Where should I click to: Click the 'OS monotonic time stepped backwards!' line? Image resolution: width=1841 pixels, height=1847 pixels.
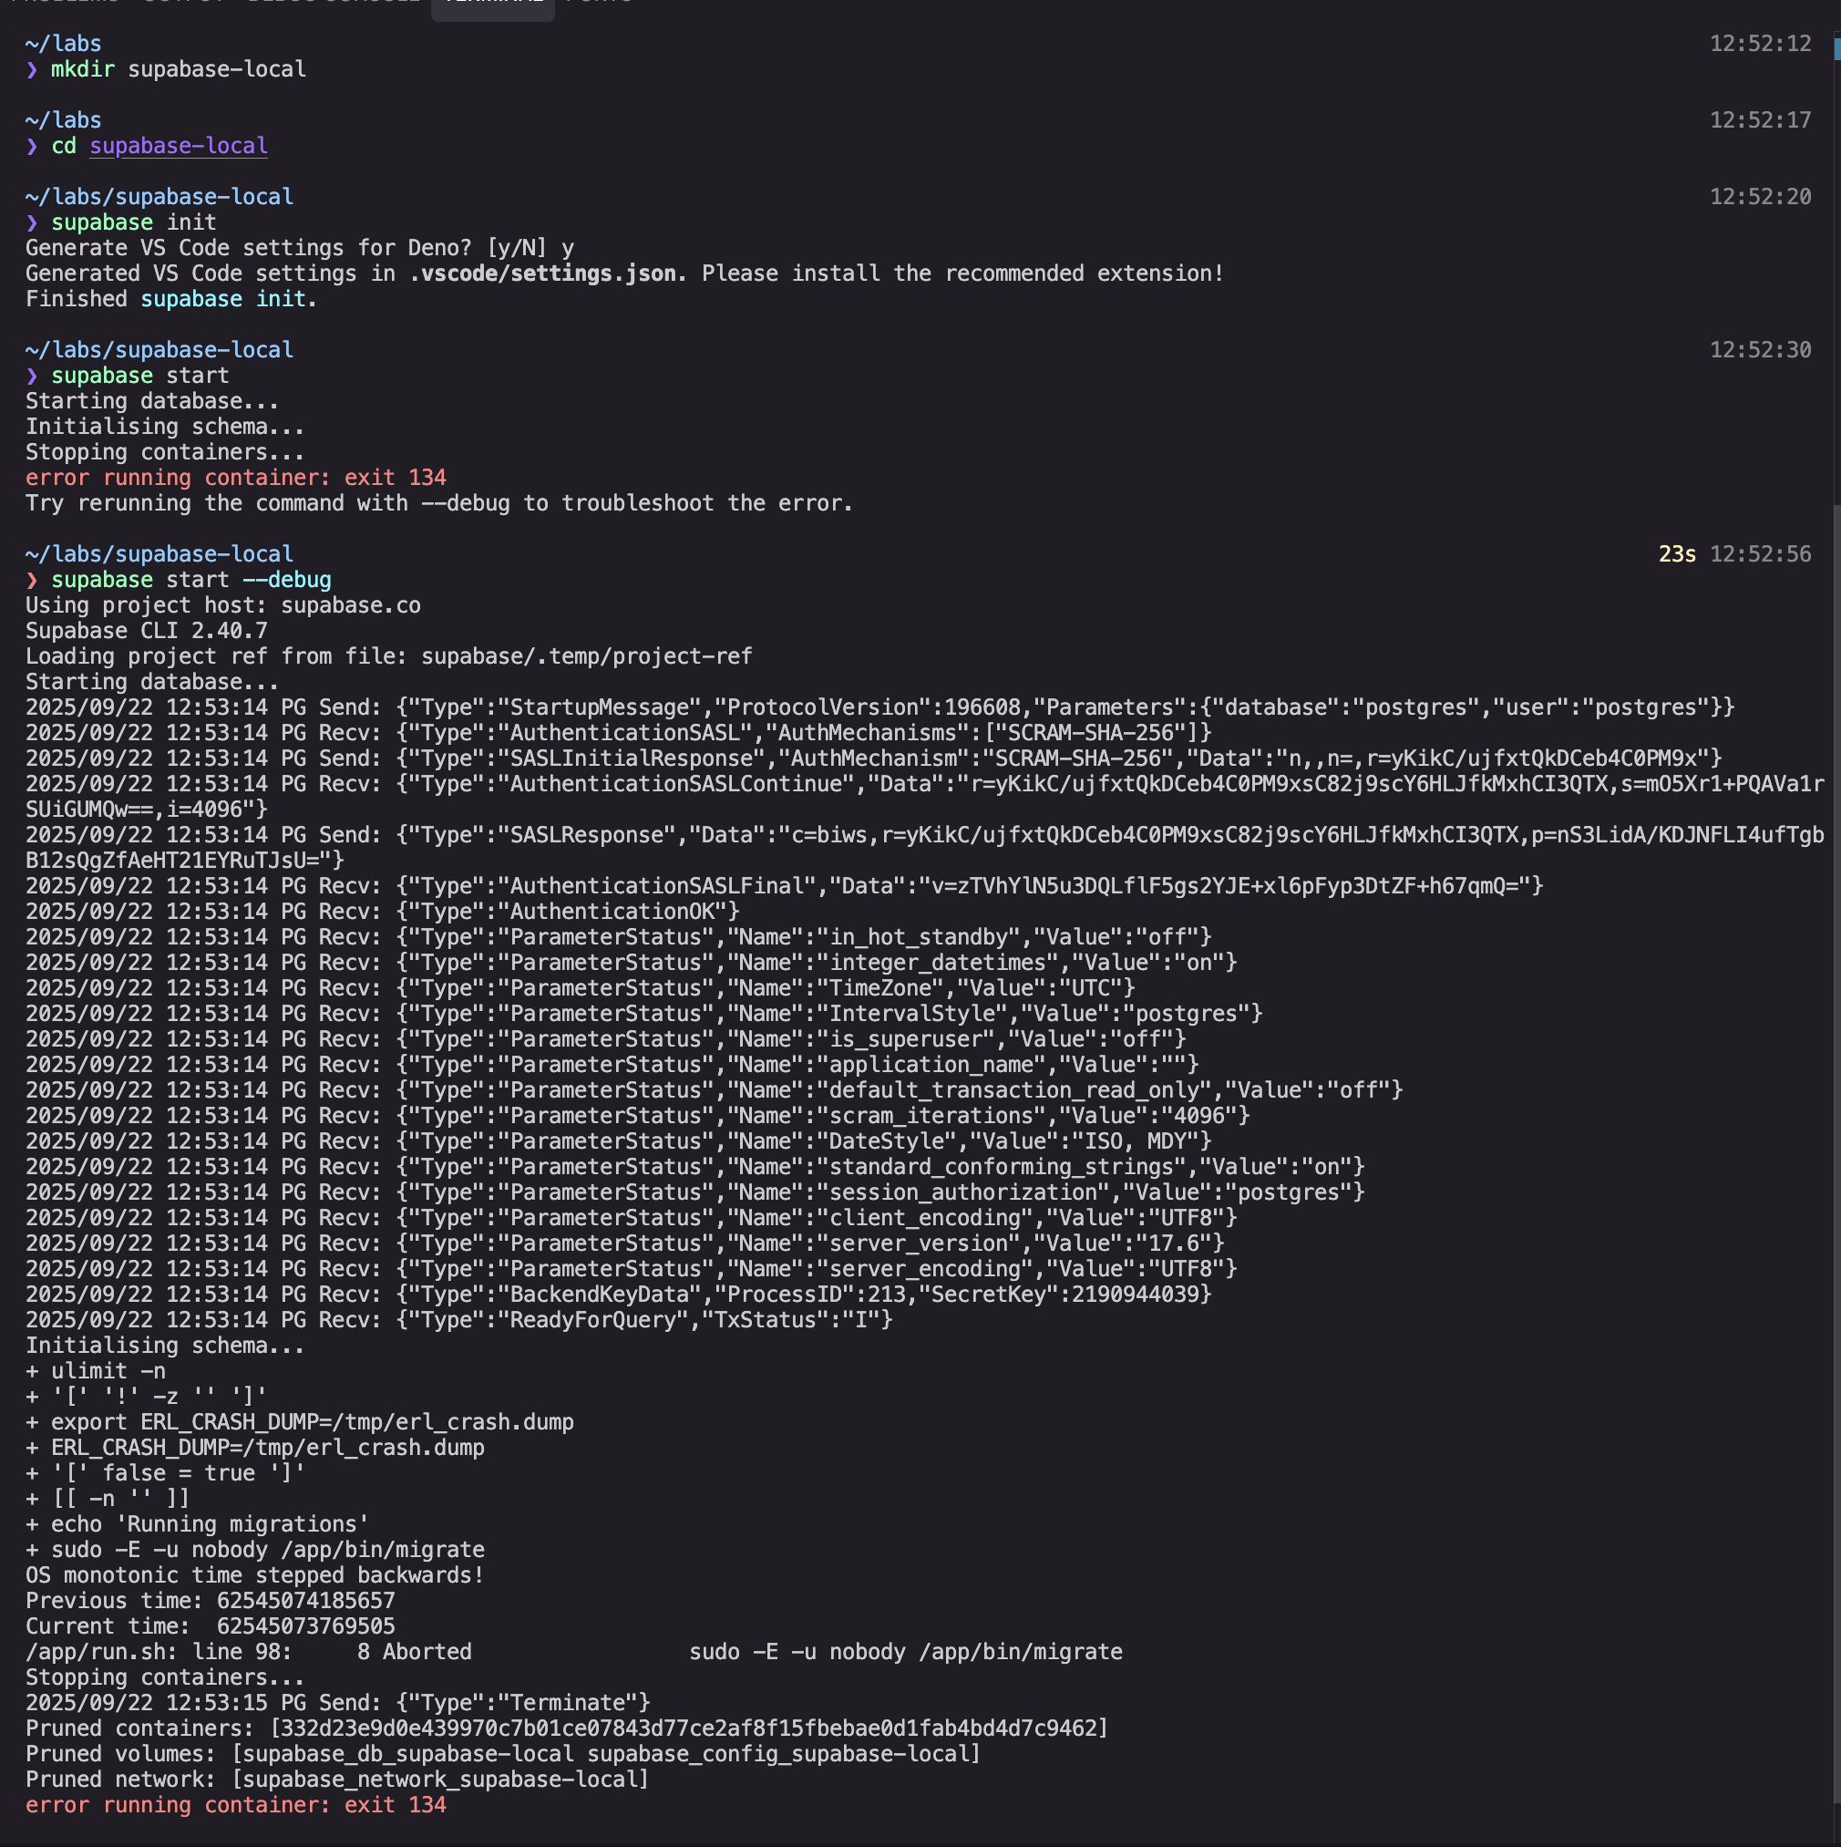pos(254,1575)
